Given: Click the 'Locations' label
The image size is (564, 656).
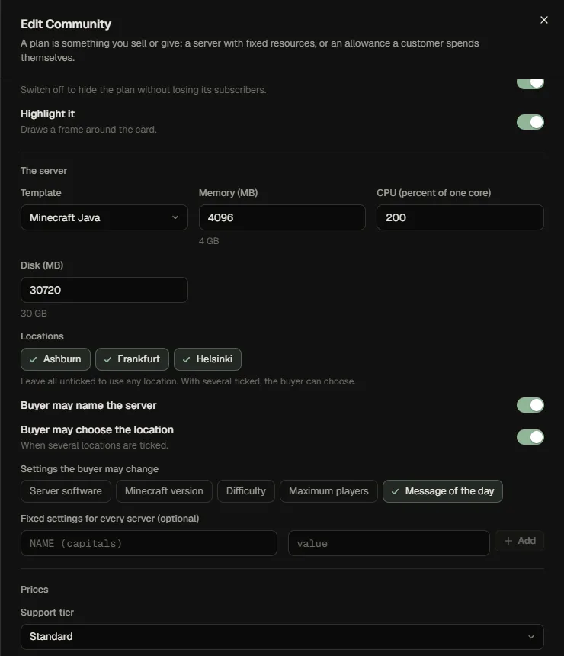Looking at the screenshot, I should pyautogui.click(x=42, y=336).
